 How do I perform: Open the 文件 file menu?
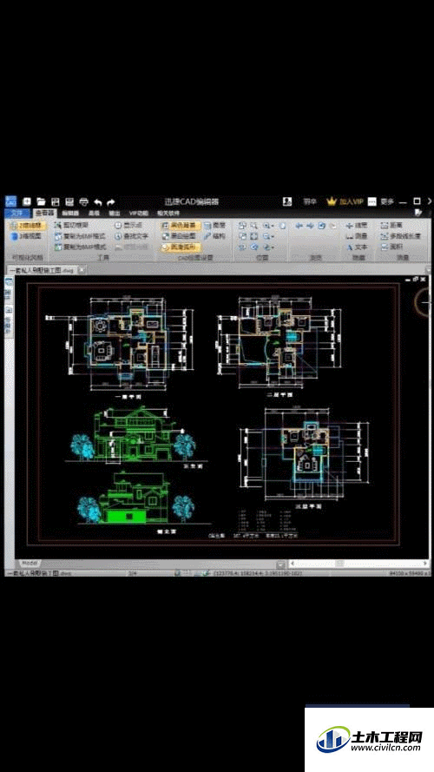point(17,213)
